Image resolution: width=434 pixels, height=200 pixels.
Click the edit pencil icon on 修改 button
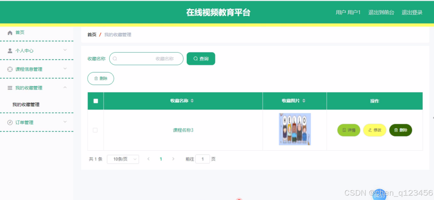click(x=370, y=130)
